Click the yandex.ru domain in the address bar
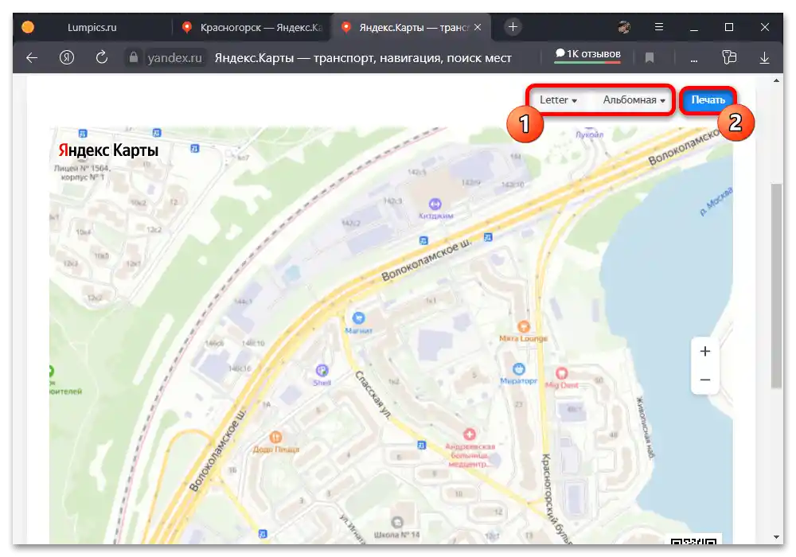 tap(174, 58)
